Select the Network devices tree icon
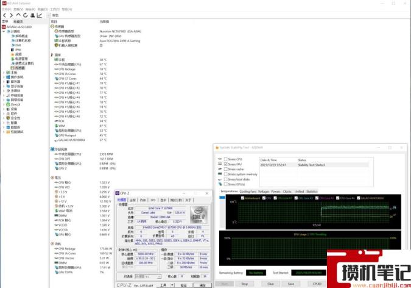Screen dimensions: 411x288 coord(8,100)
